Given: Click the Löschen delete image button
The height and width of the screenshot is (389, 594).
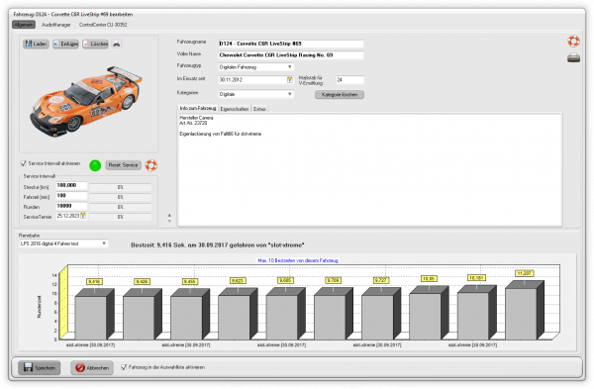Looking at the screenshot, I should coord(95,44).
